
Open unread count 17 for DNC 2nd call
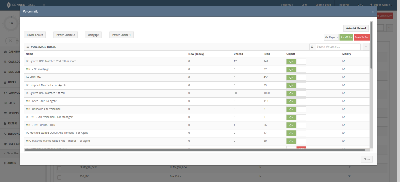click(235, 61)
